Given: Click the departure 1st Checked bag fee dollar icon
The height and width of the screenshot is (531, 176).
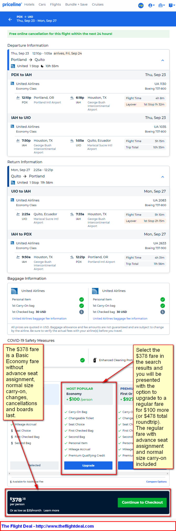Looking at the screenshot, I should pos(81,312).
